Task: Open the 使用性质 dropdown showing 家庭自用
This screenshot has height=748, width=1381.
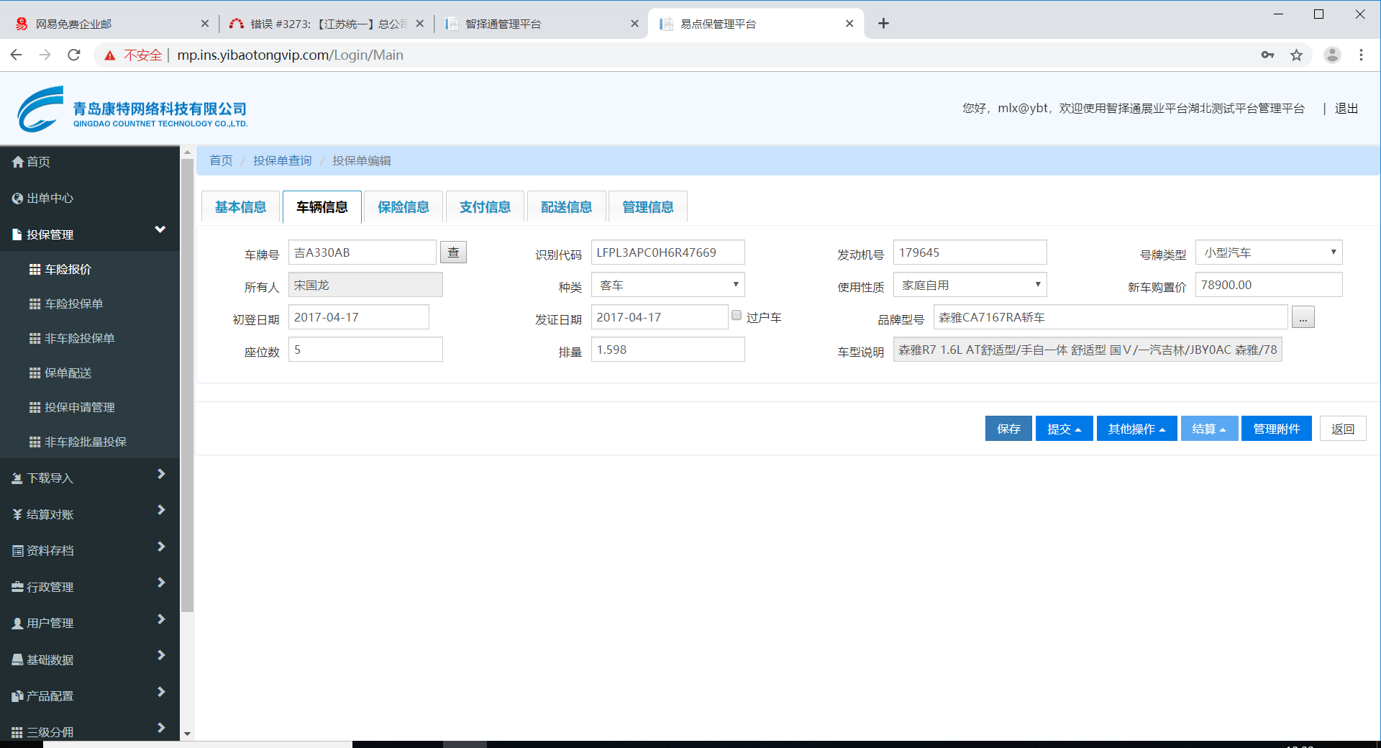Action: click(x=970, y=285)
